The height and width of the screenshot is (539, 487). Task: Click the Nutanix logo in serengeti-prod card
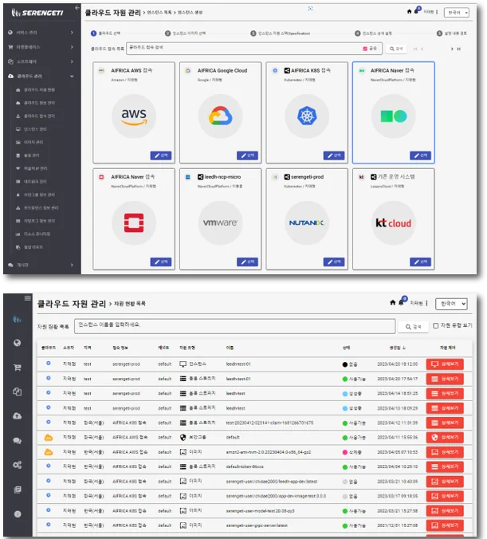click(x=306, y=222)
